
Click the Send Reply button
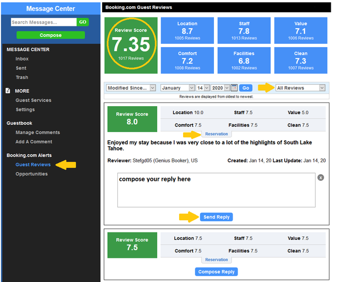216,217
